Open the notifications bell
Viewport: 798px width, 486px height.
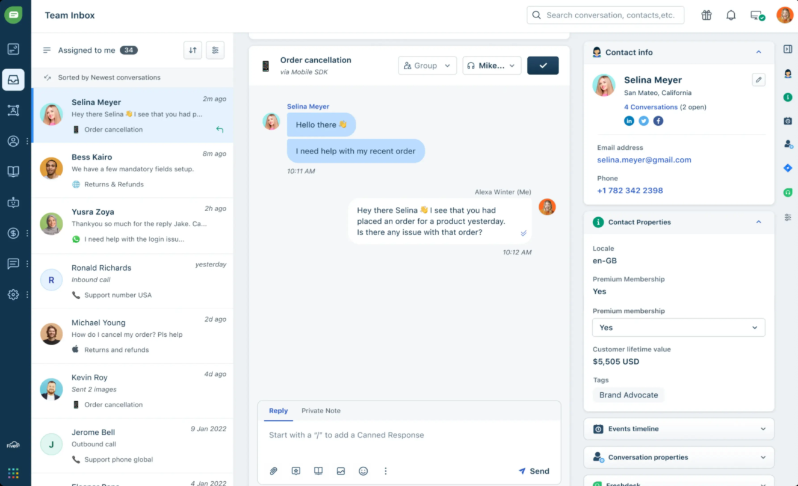click(x=731, y=16)
